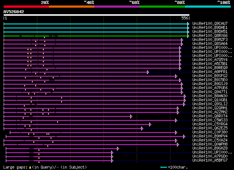Click the purple arrowhead ending the A5BFG7 alignment
This screenshot has height=170, width=234.
click(112, 161)
